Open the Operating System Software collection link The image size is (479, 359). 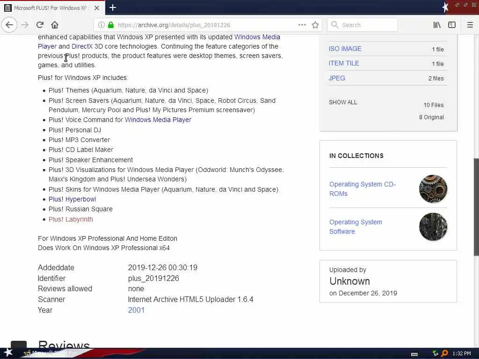(x=356, y=227)
